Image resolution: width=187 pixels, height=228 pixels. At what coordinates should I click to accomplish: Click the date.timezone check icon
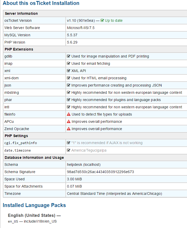pyautogui.click(x=69, y=150)
